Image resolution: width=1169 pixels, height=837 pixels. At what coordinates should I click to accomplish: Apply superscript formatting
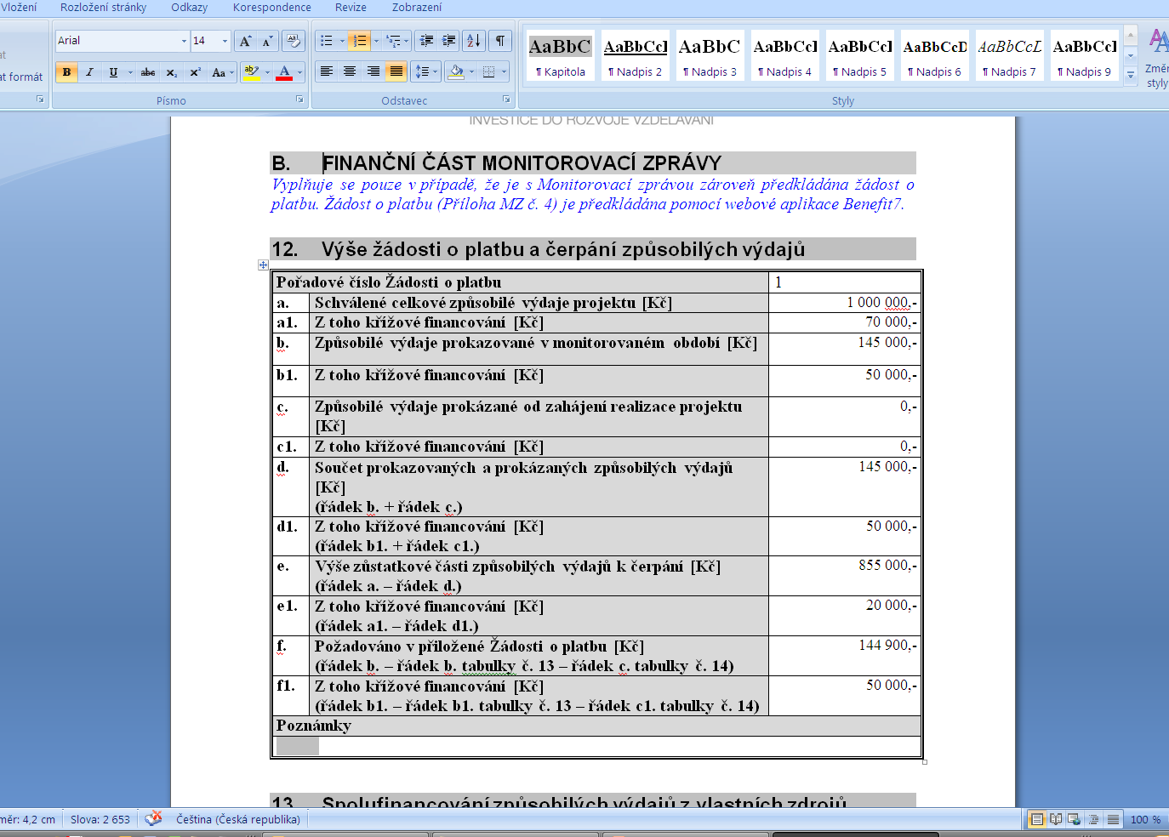(x=195, y=72)
